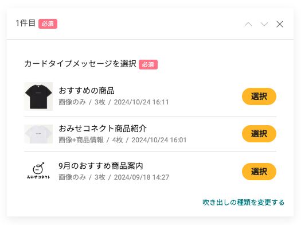Click the 画像+商品情報 / 4枚 details line
The width and height of the screenshot is (301, 225).
(123, 140)
